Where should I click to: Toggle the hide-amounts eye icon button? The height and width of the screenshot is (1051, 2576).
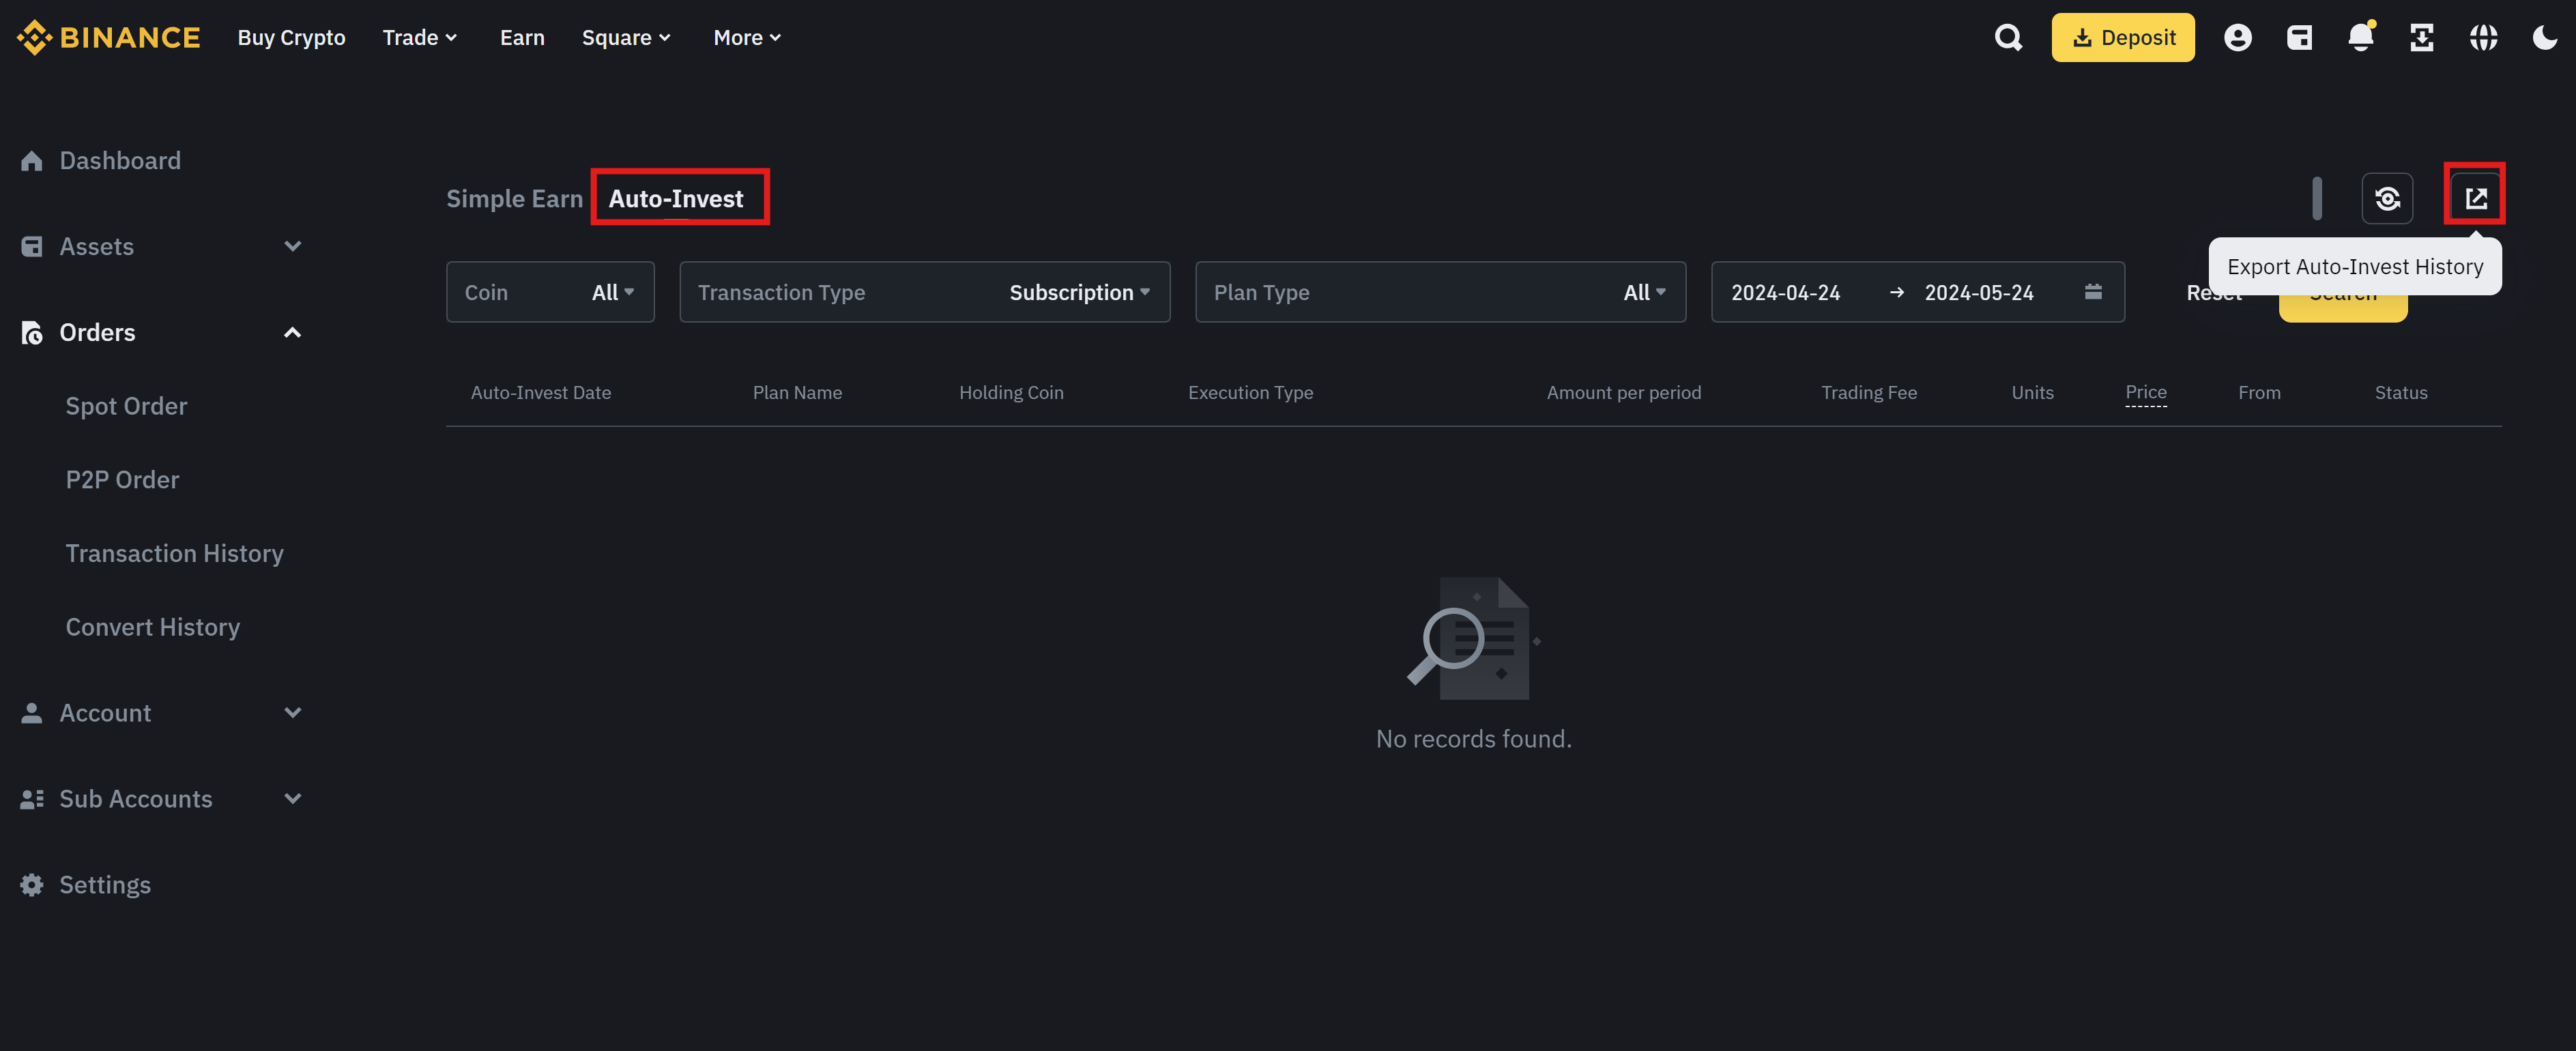pos(2387,198)
